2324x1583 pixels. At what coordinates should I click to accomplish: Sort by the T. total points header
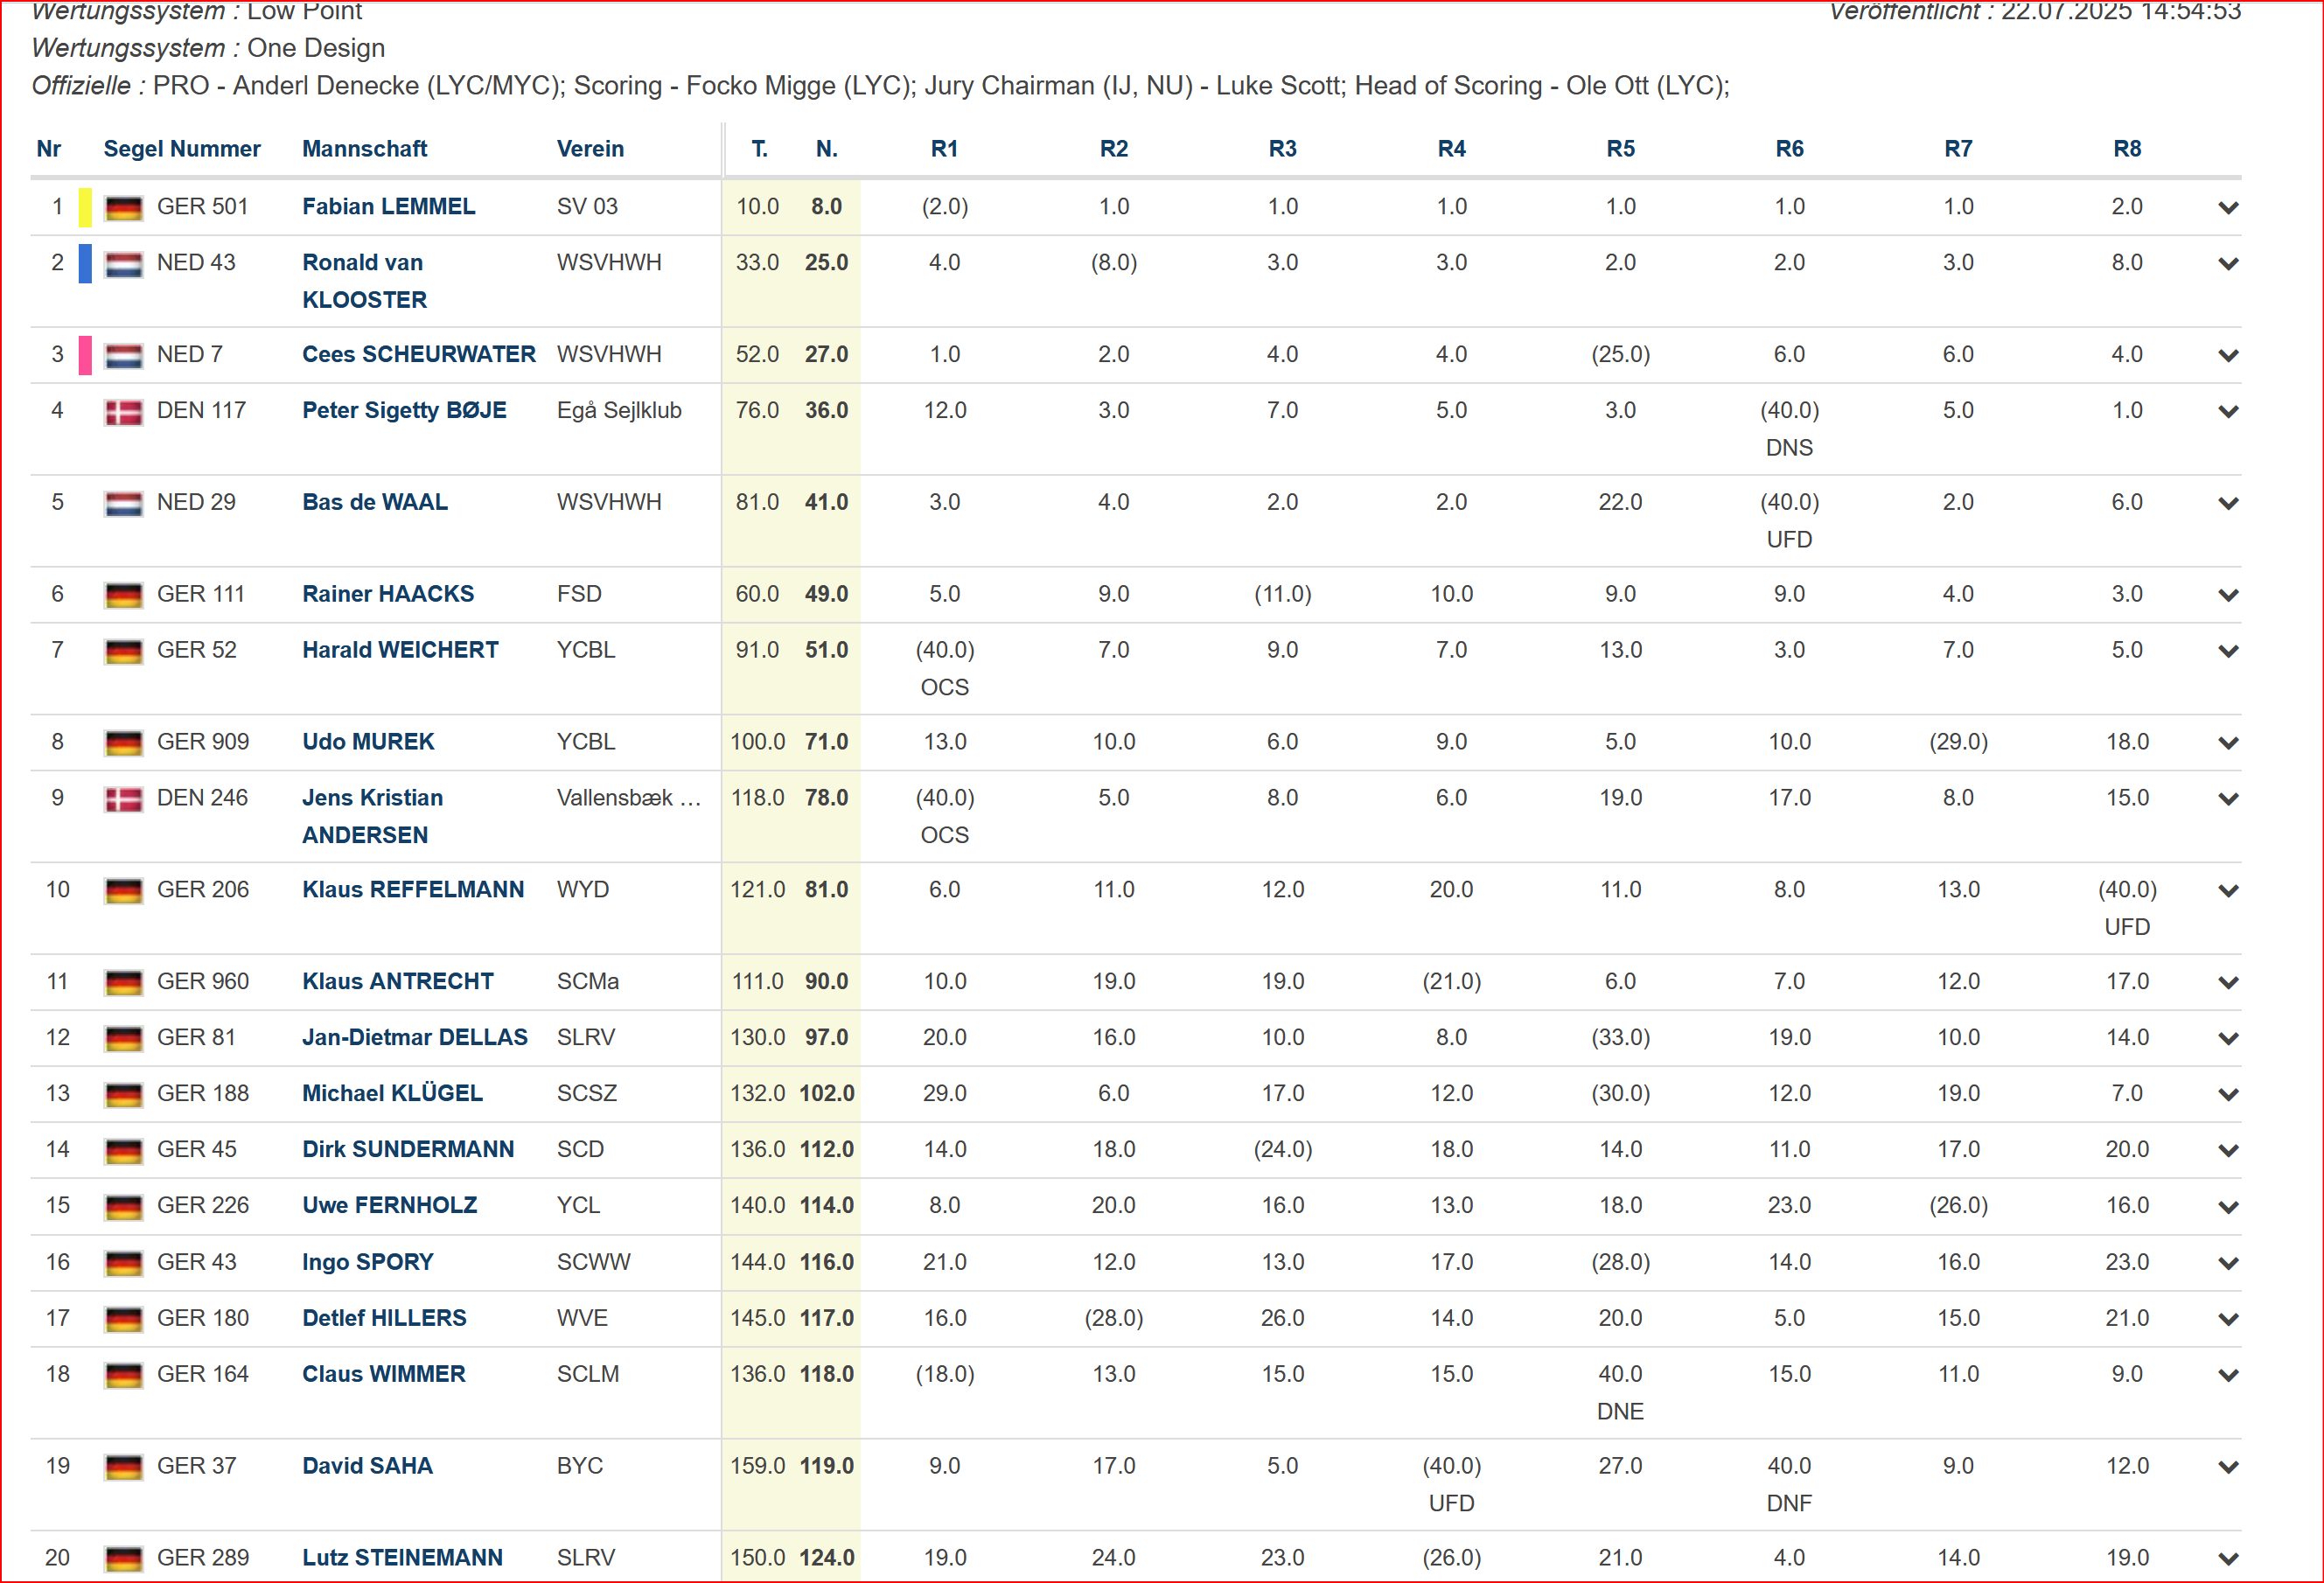(x=759, y=149)
